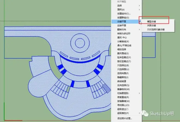
Task: Choose 缩放选择 menu entry
Action: 127,49
